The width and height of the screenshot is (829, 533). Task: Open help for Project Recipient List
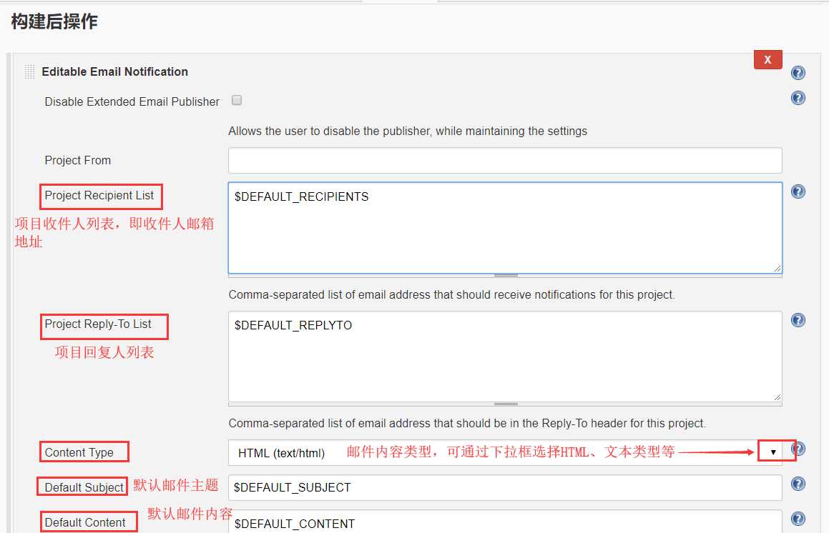click(x=798, y=191)
